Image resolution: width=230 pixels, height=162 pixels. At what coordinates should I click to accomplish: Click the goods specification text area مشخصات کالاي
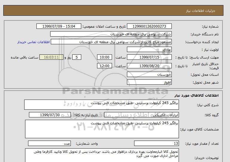102,129
